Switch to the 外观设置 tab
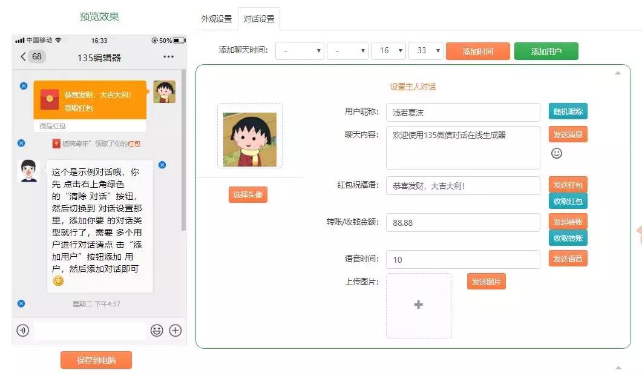 (x=216, y=19)
